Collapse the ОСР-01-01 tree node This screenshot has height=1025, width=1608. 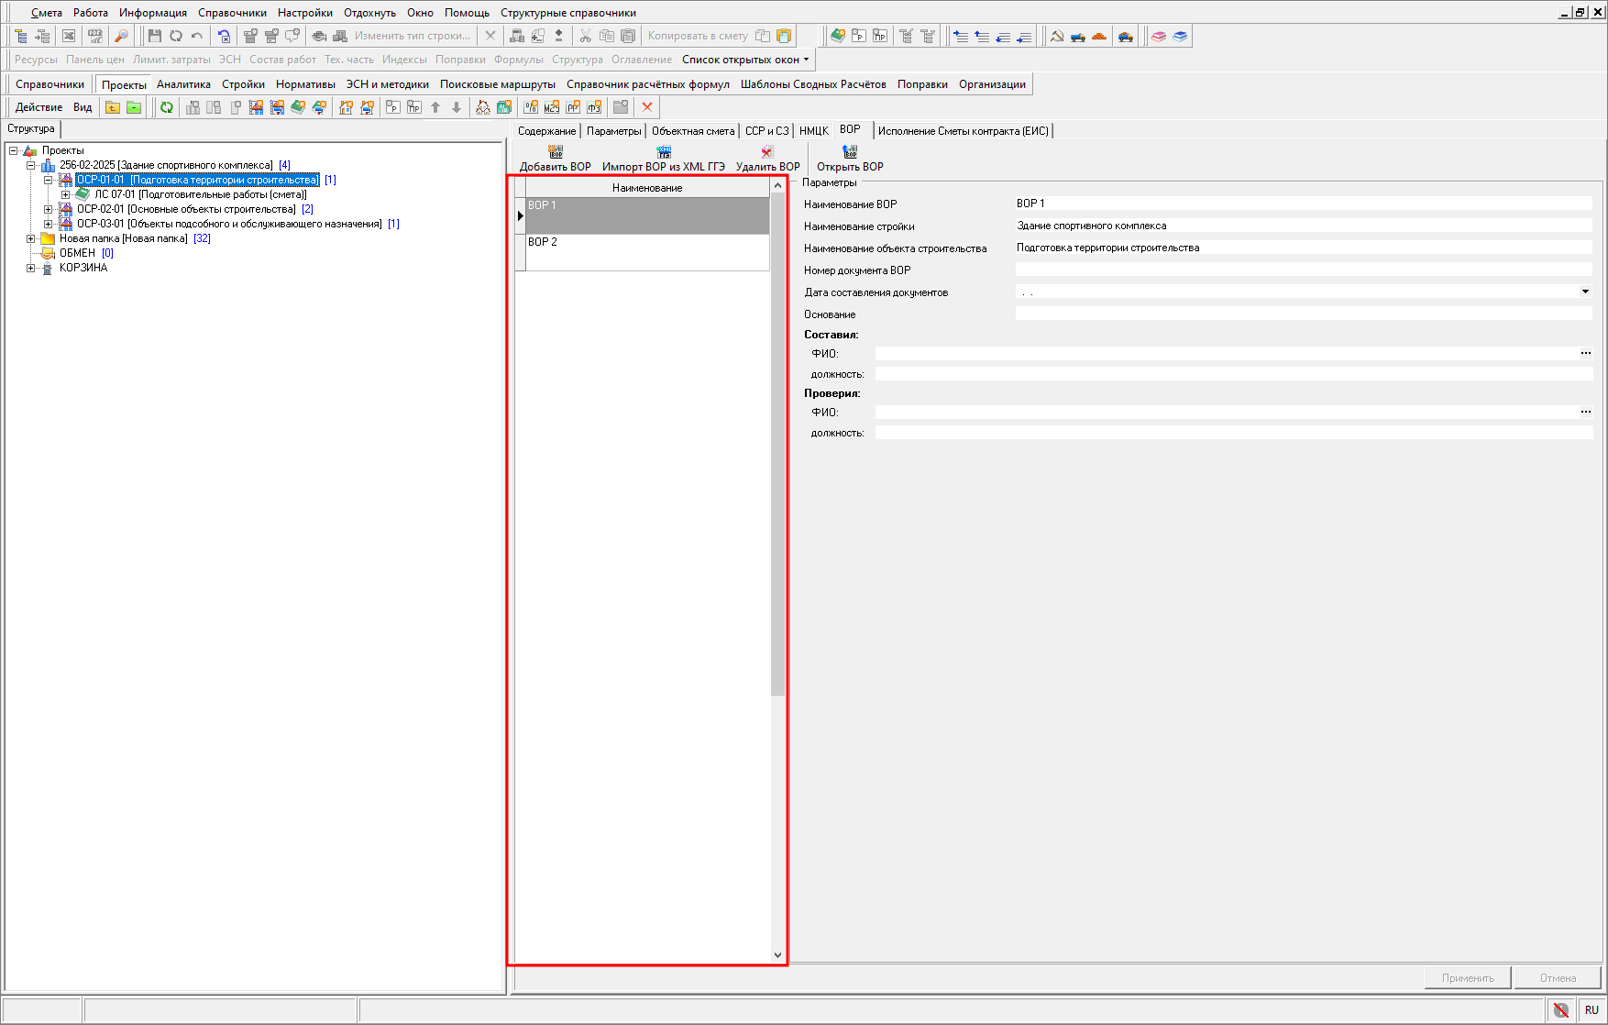49,180
